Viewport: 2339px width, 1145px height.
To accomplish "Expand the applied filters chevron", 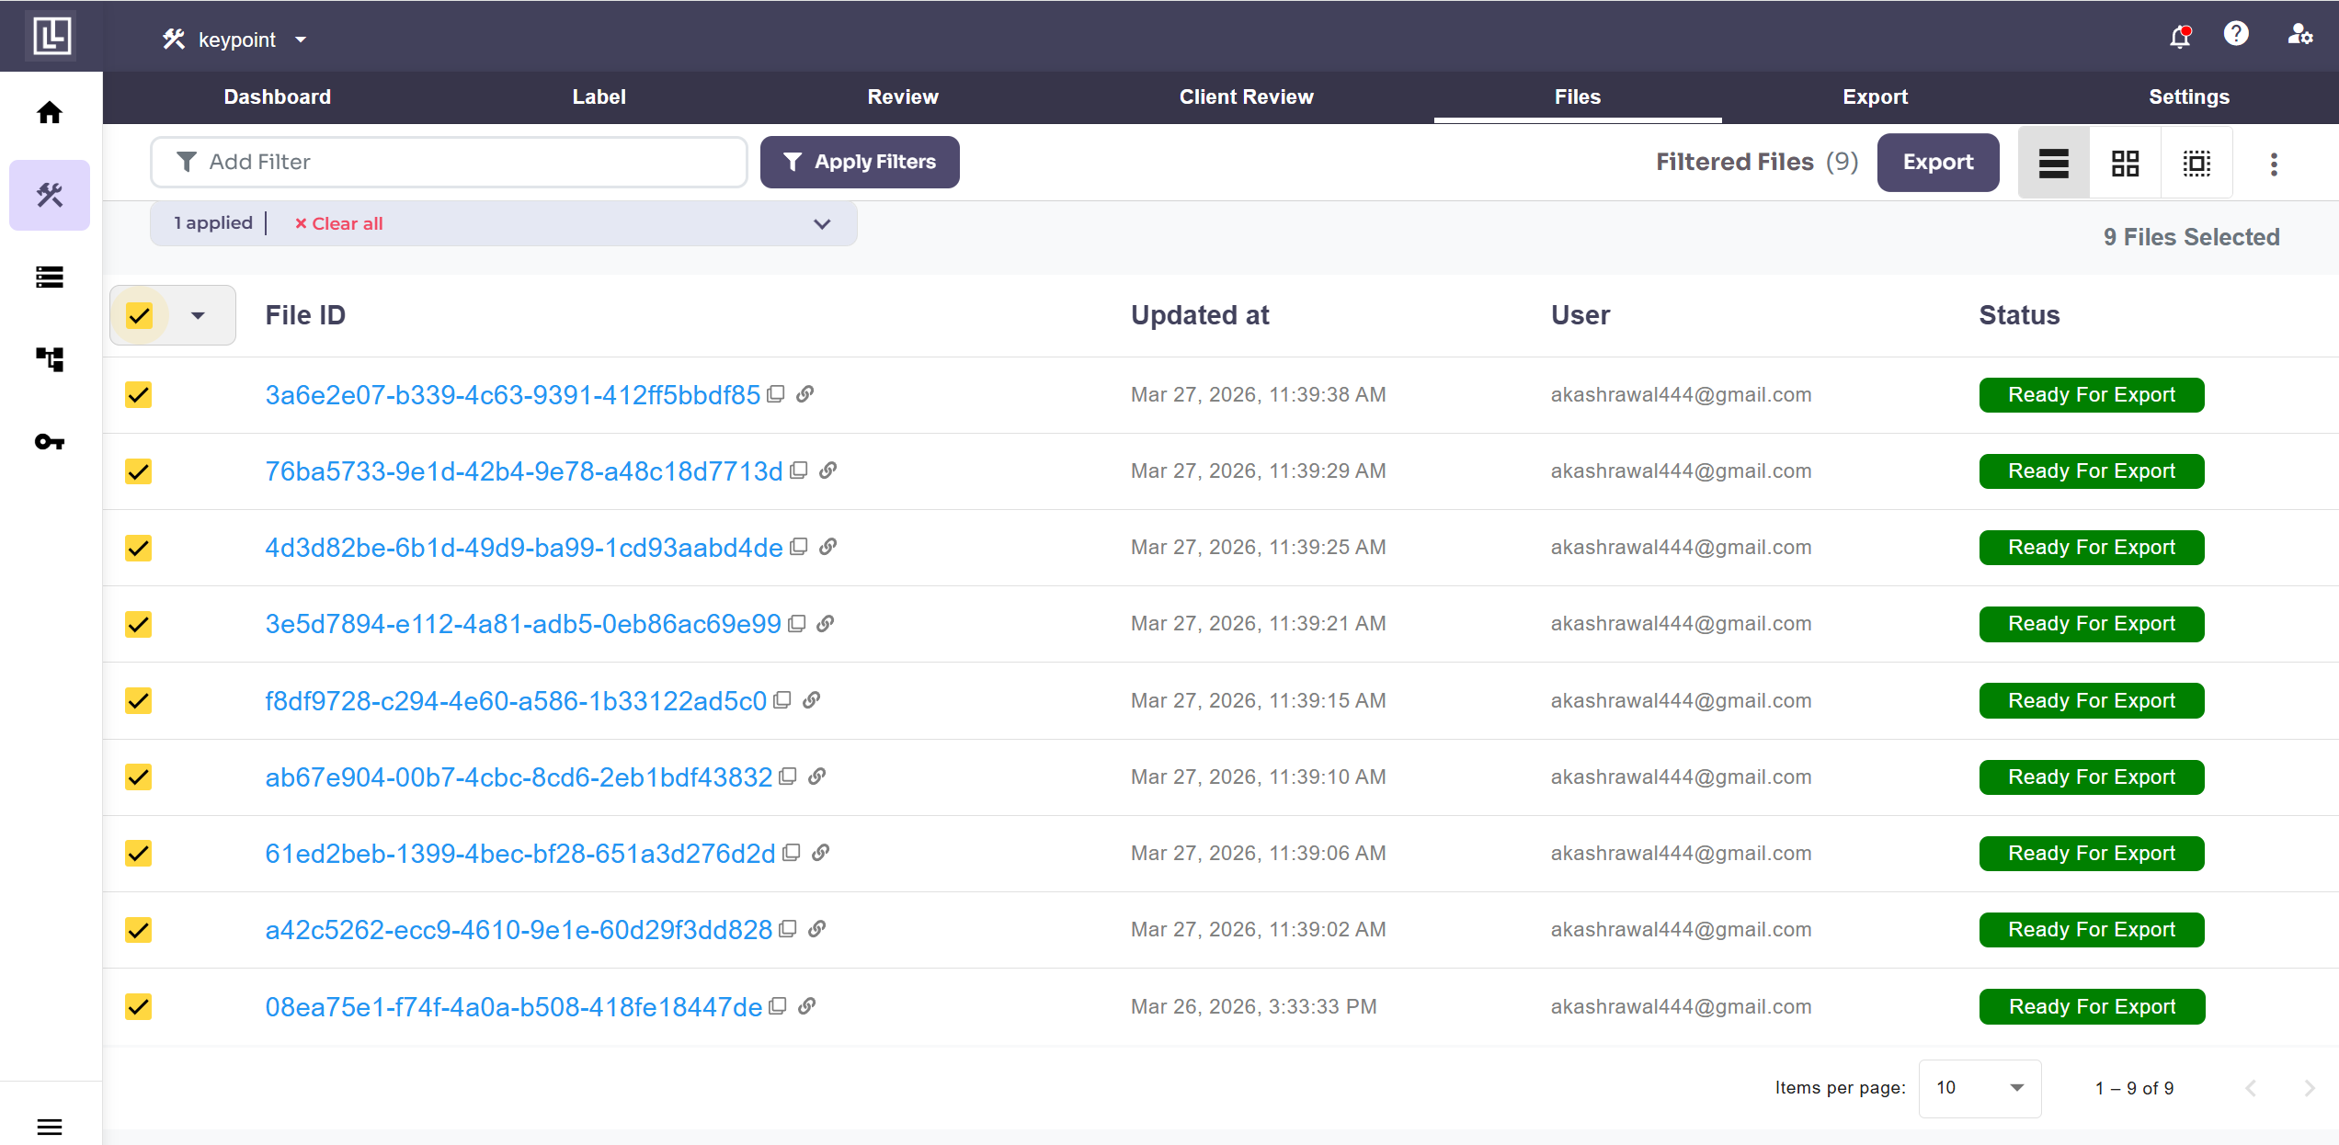I will pyautogui.click(x=822, y=224).
